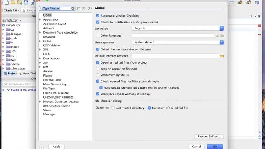265x149 pixels.
Task: Open the Line separator dropdown
Action: 178,42
